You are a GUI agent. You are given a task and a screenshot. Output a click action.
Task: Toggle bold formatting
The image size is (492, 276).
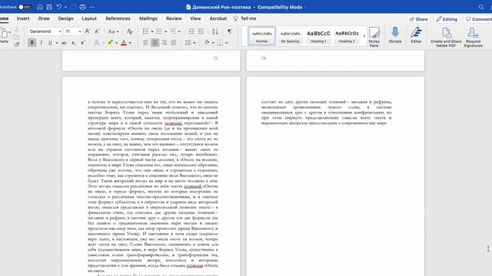click(x=32, y=43)
